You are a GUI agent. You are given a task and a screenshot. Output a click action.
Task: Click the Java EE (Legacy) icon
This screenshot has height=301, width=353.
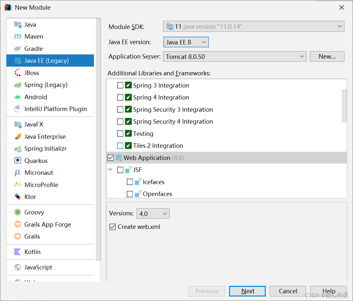(x=18, y=61)
